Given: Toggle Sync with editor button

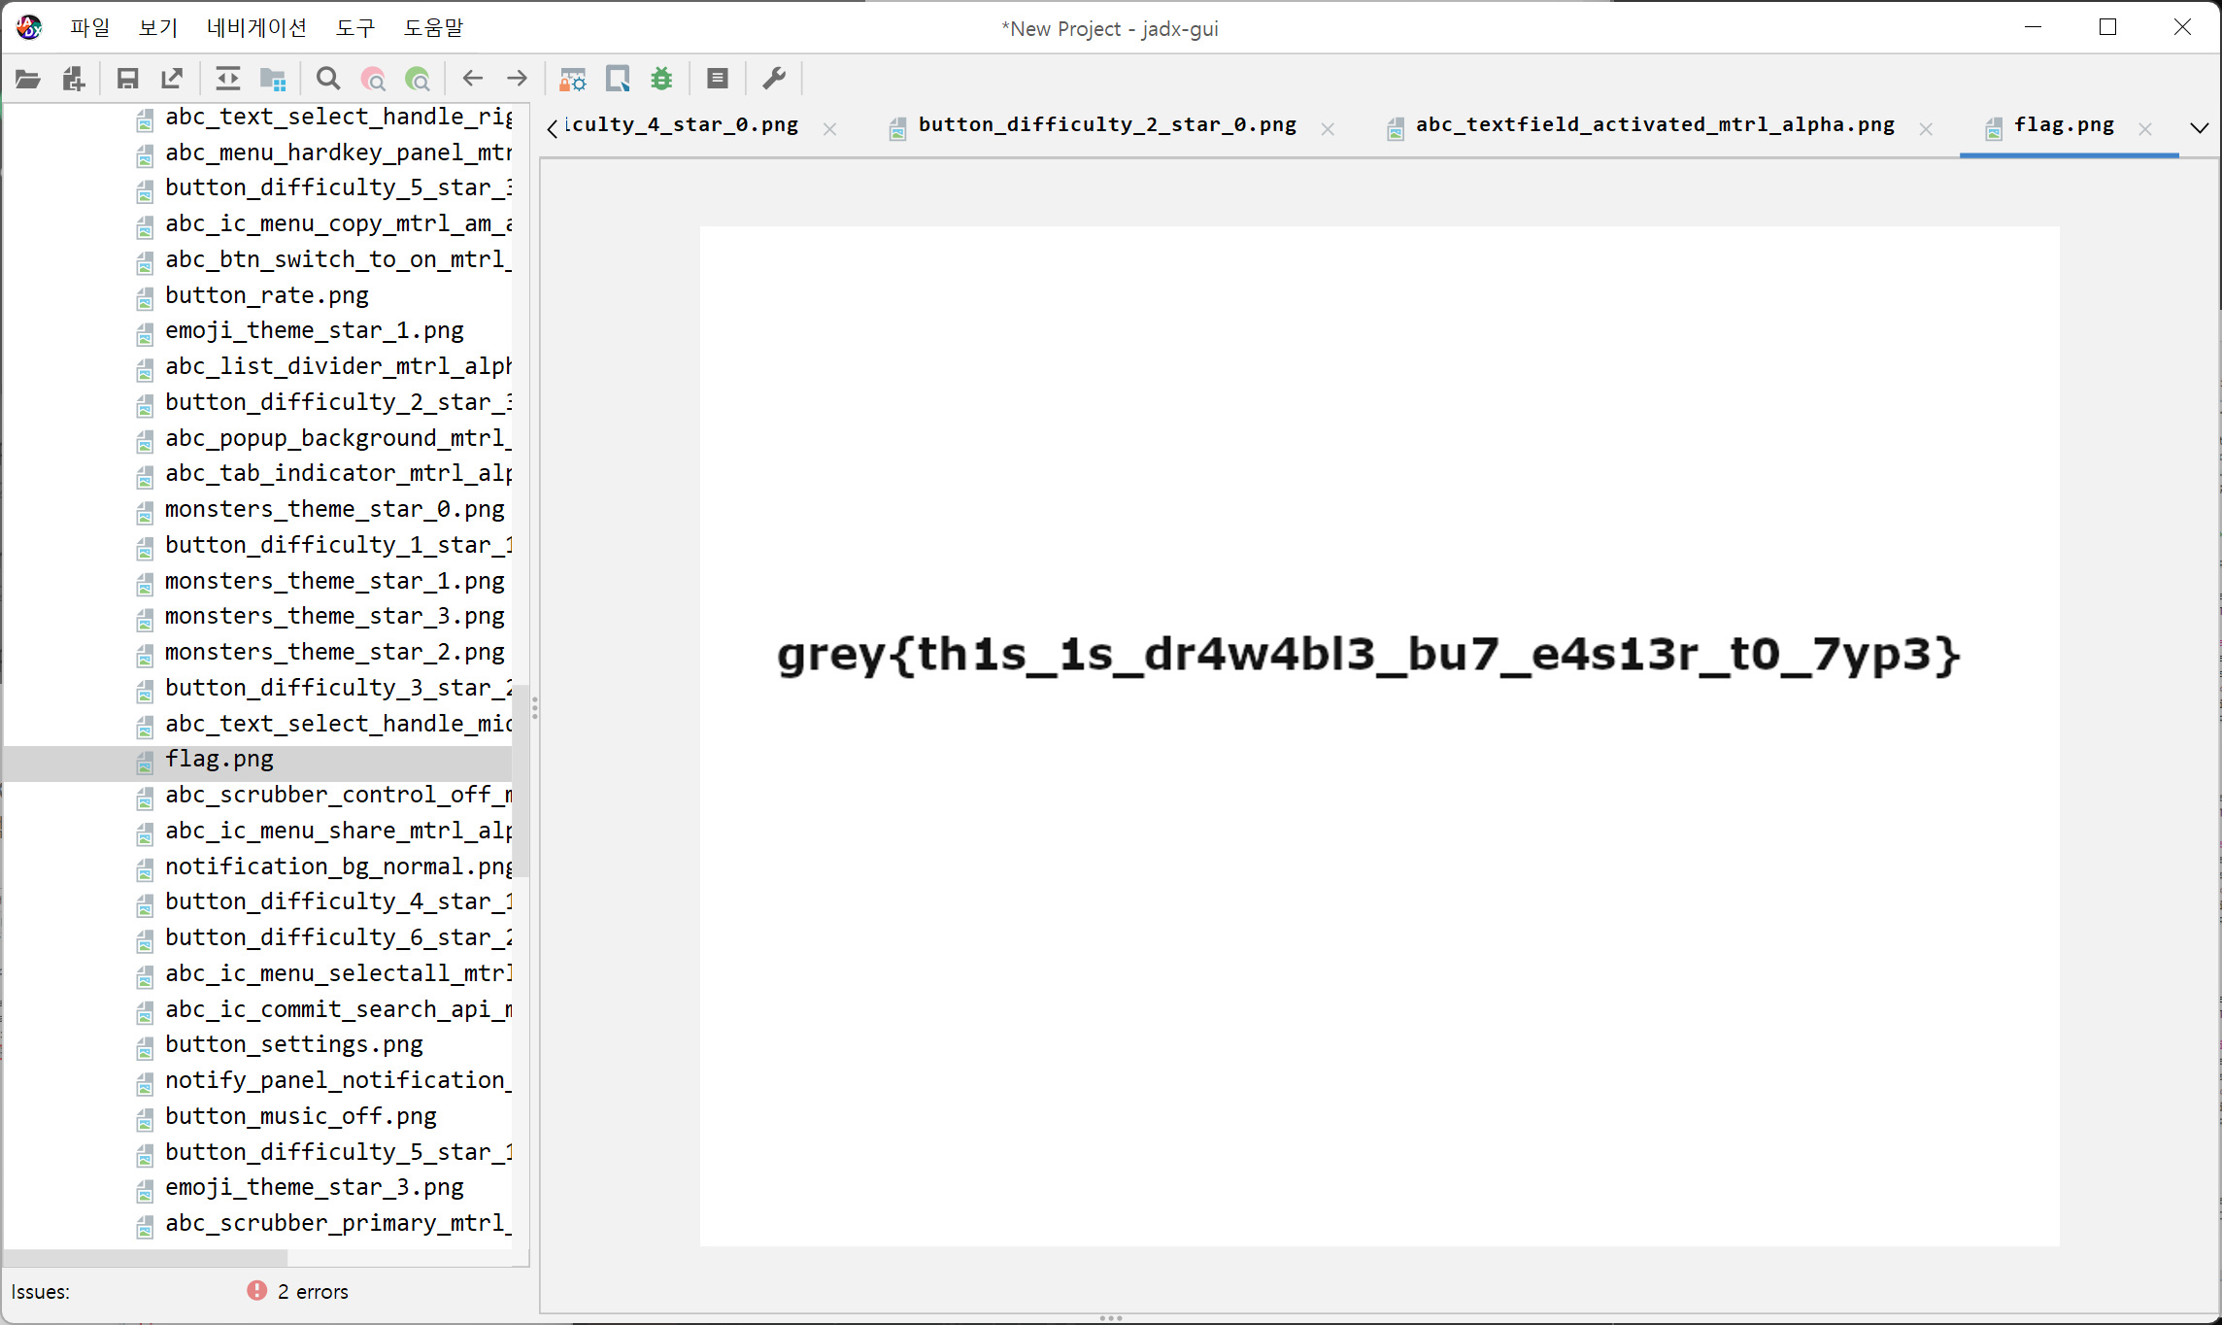Looking at the screenshot, I should point(227,79).
